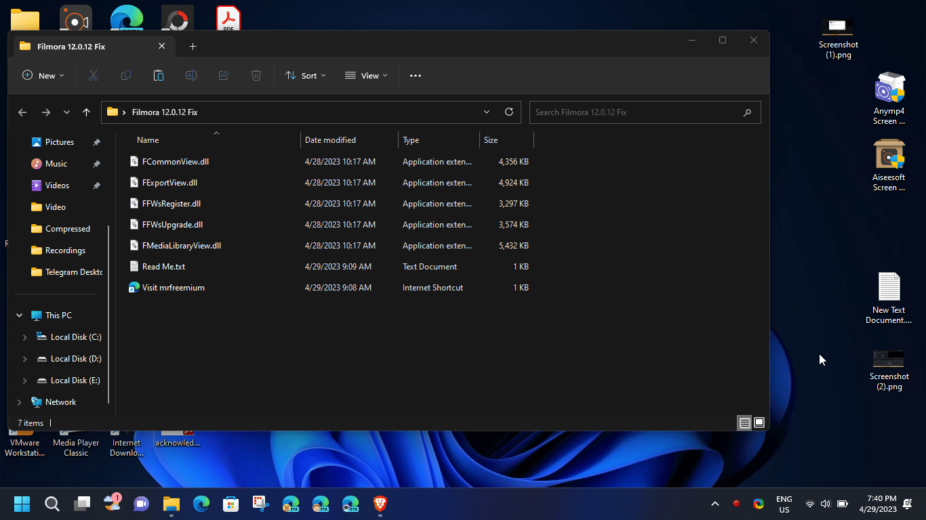Click the Cut scissors icon in toolbar
This screenshot has height=520, width=926.
click(94, 75)
